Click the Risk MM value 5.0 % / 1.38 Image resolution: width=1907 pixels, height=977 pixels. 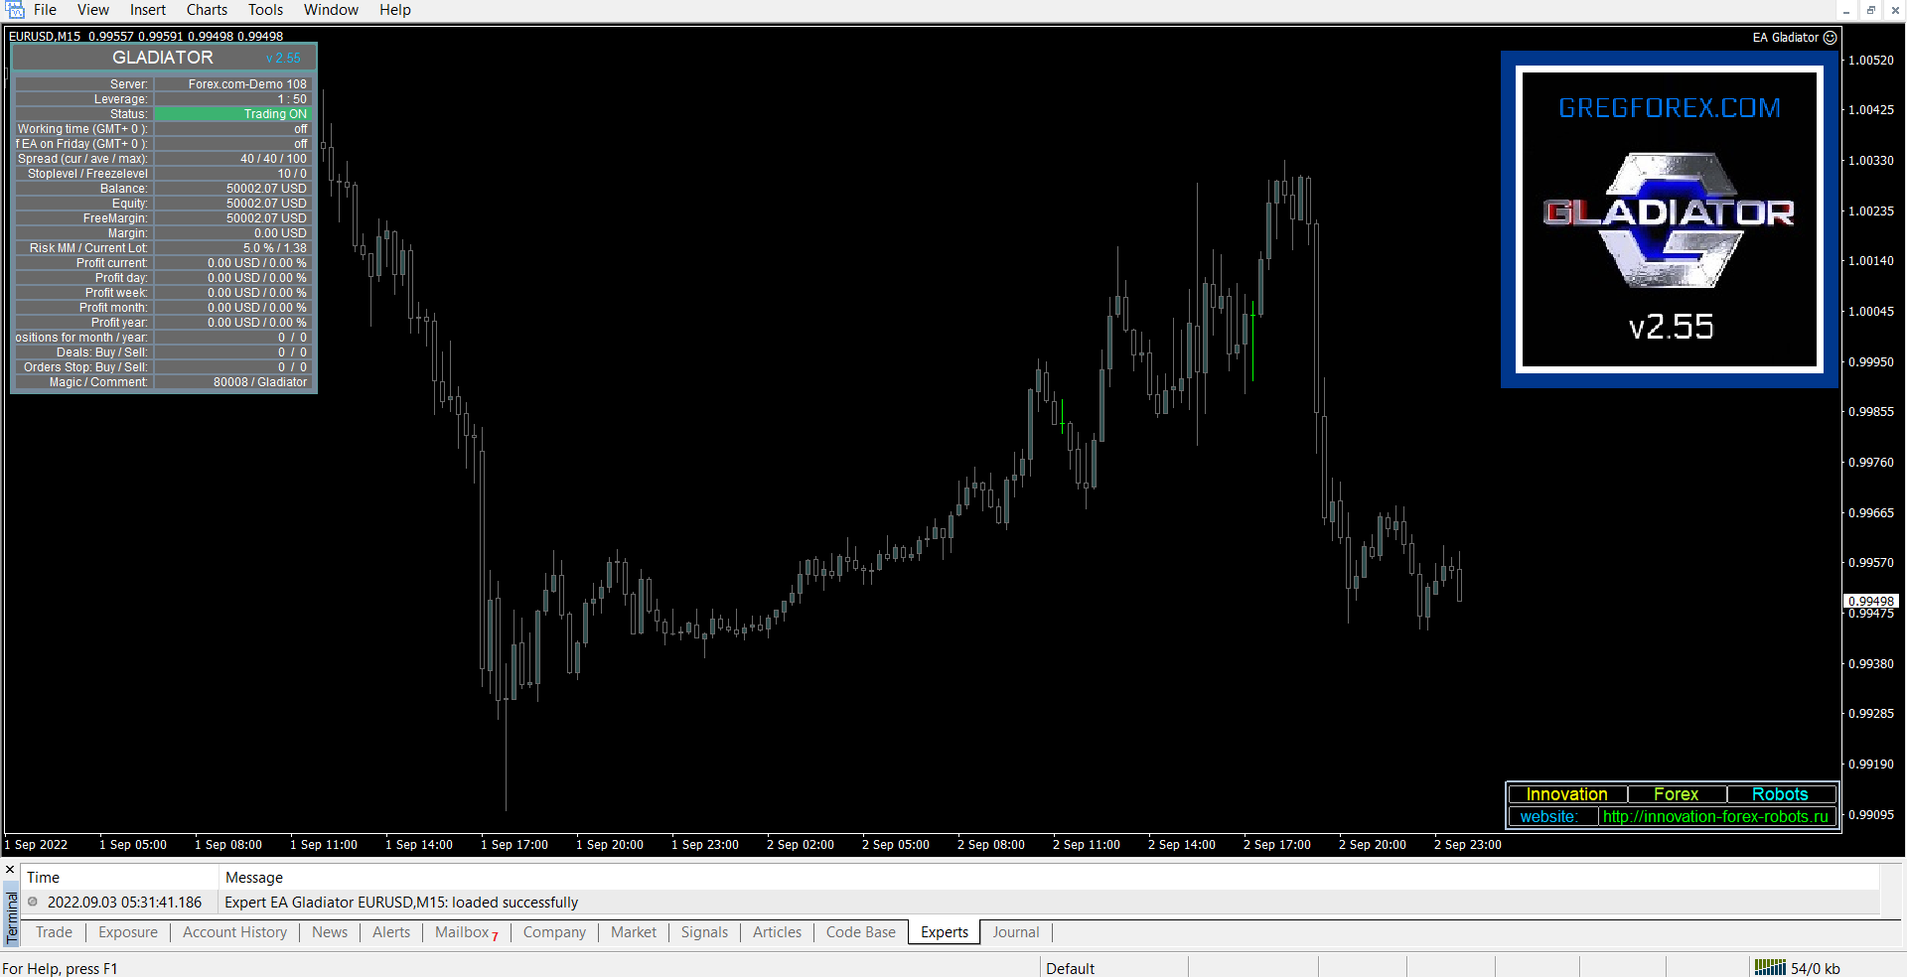pos(232,248)
